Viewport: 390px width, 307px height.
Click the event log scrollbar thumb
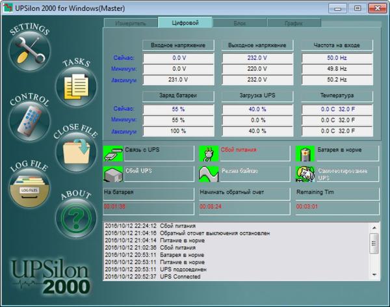(x=374, y=243)
